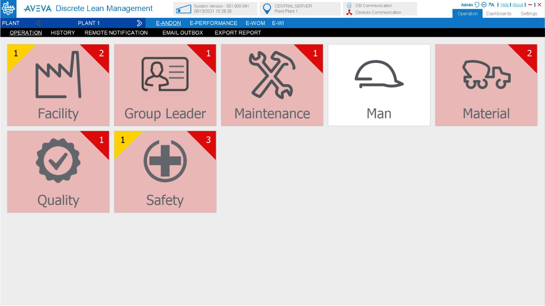This screenshot has width=545, height=306.
Task: Click the language translation icon
Action: click(x=491, y=5)
